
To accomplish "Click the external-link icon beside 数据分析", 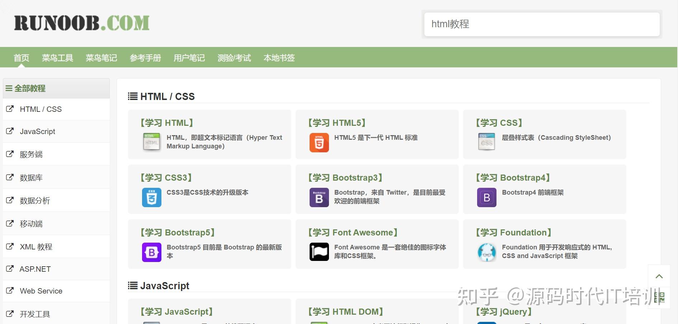I will pos(10,200).
